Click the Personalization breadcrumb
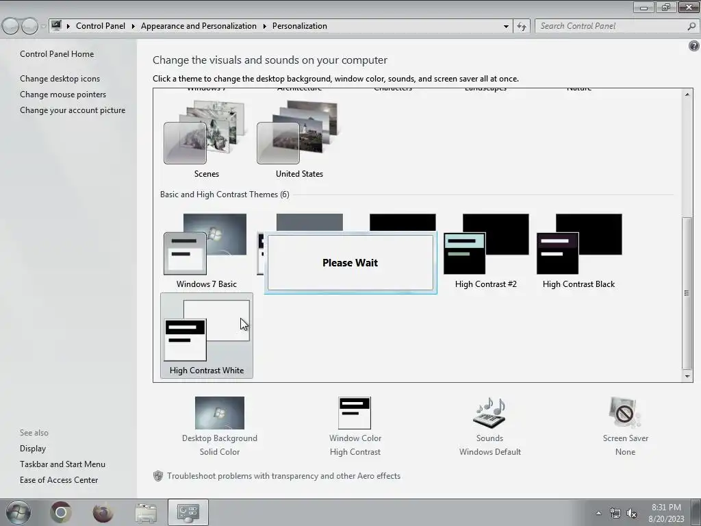The image size is (701, 526). pyautogui.click(x=300, y=26)
